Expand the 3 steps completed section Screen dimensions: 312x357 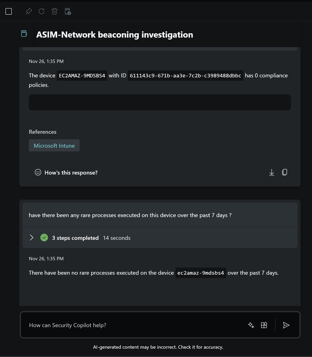tap(32, 238)
